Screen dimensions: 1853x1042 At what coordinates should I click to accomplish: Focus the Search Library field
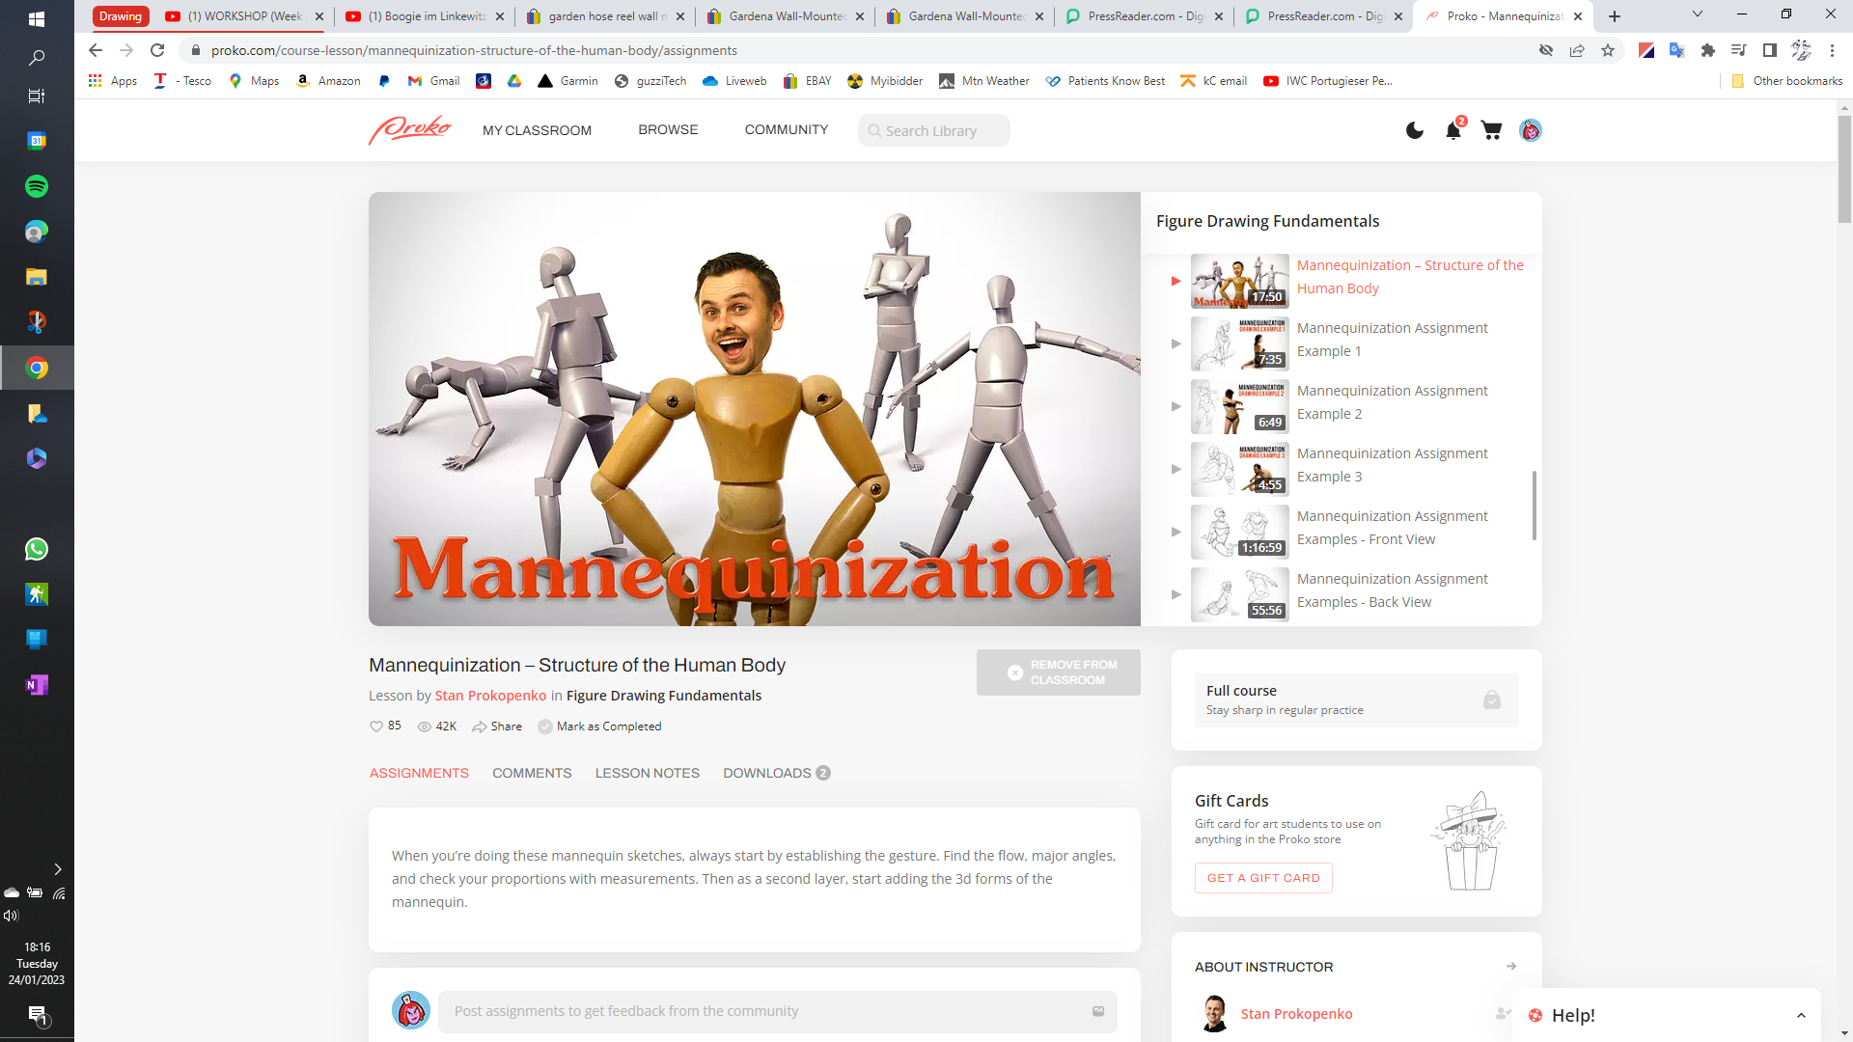(x=934, y=130)
